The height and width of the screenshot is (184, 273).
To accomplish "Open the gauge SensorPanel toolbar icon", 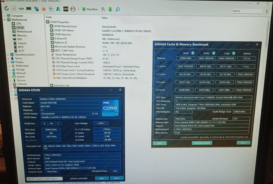I will 73,9.
